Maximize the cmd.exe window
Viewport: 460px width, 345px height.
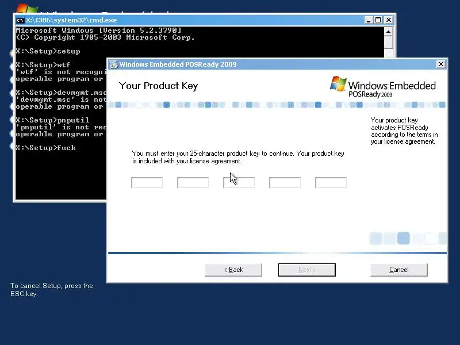(x=378, y=20)
